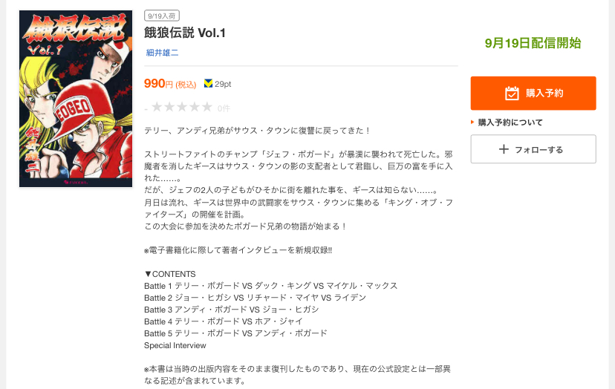
Task: Click the fifth rating star
Action: (x=207, y=107)
